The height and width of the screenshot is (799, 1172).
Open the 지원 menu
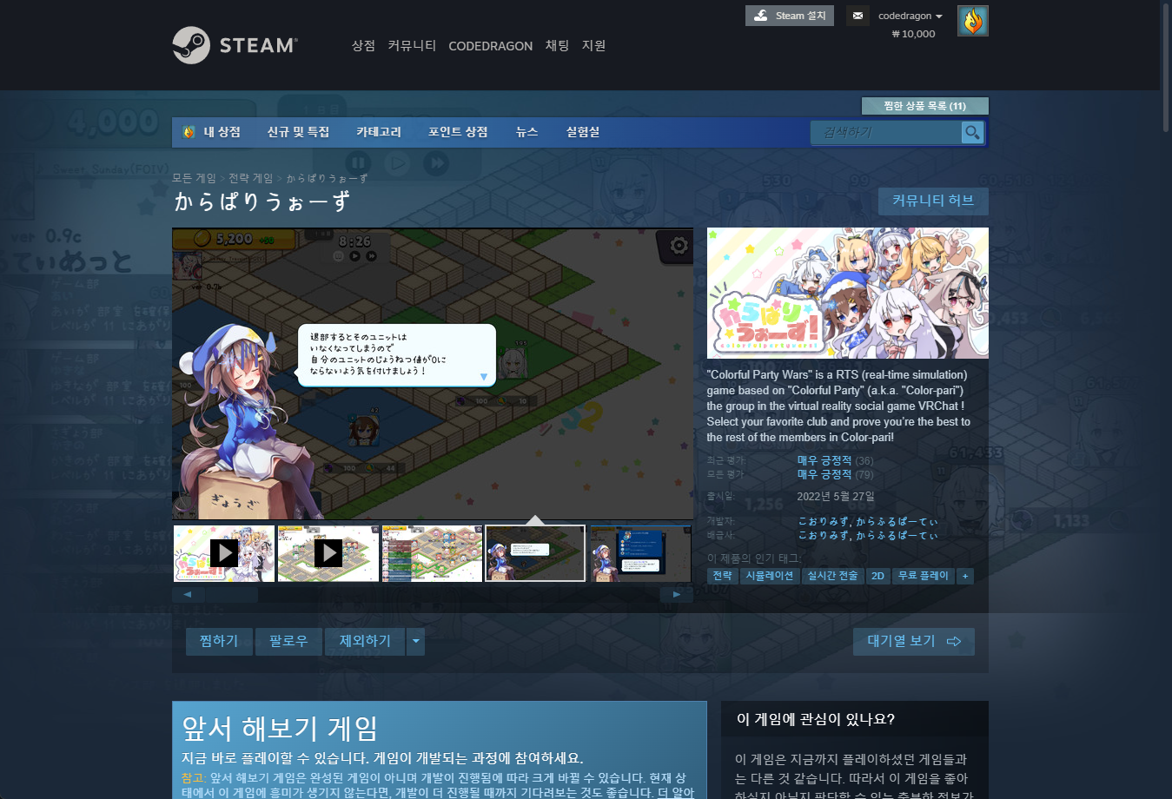593,46
